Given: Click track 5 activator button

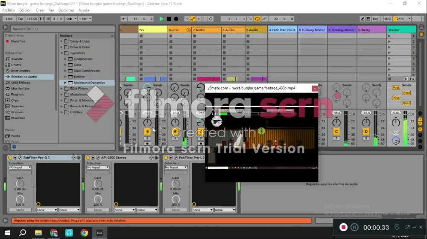Looking at the screenshot, I should [147, 132].
